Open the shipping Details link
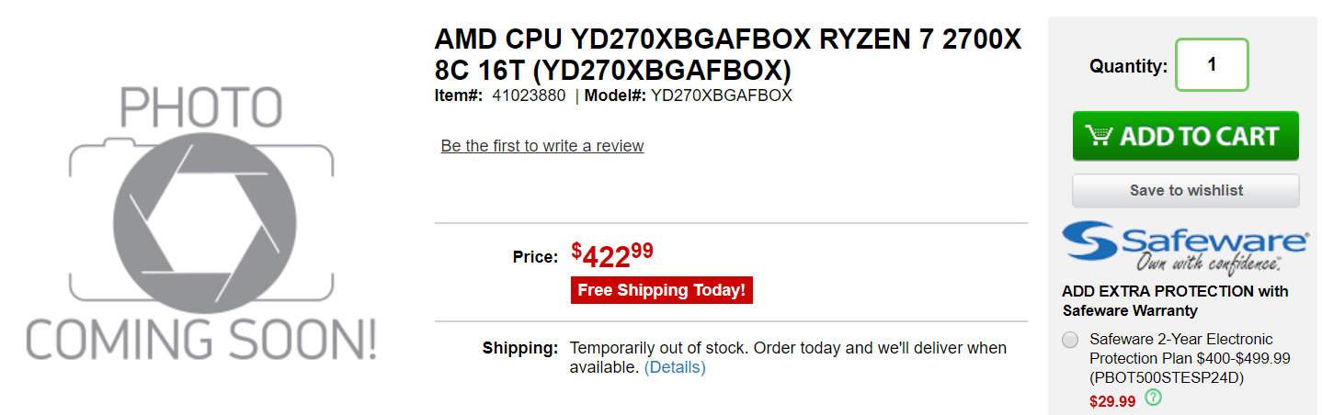The height and width of the screenshot is (415, 1322). tap(675, 367)
